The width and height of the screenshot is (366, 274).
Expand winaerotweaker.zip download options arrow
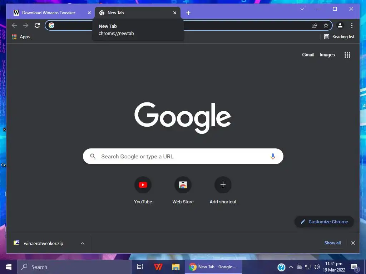[83, 243]
